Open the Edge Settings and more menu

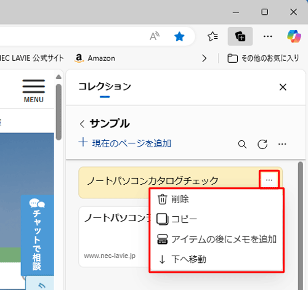(268, 36)
